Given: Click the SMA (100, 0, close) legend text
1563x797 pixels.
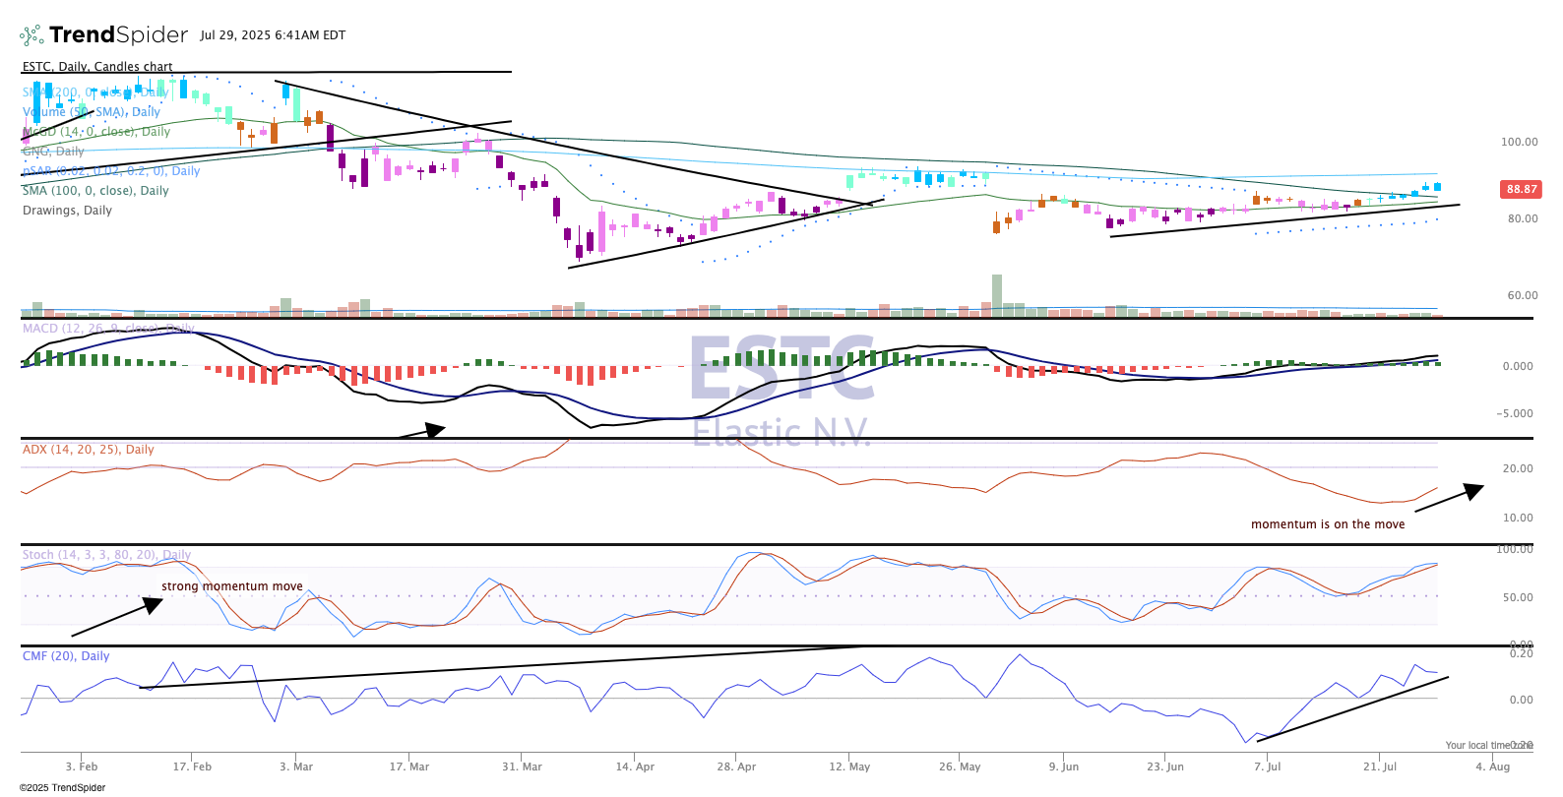Looking at the screenshot, I should click(95, 191).
